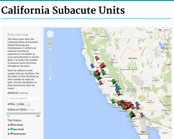Click the red marker near Mexicali
The width and height of the screenshot is (174, 139).
[142, 115]
